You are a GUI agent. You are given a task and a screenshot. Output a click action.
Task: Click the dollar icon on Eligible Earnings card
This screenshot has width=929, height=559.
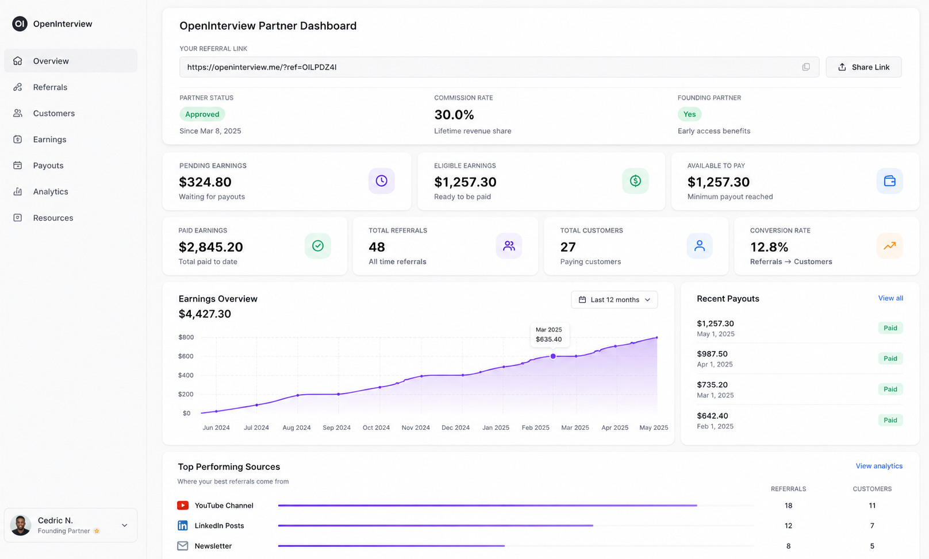point(635,181)
